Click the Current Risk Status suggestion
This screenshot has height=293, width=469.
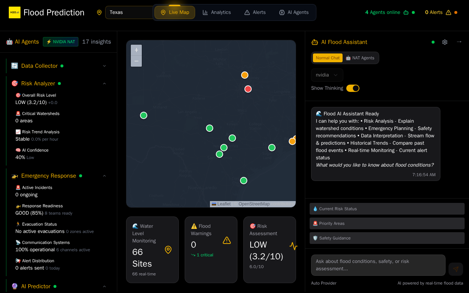387,209
